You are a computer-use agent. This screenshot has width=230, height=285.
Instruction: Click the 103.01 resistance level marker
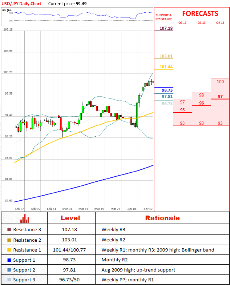coord(166,56)
